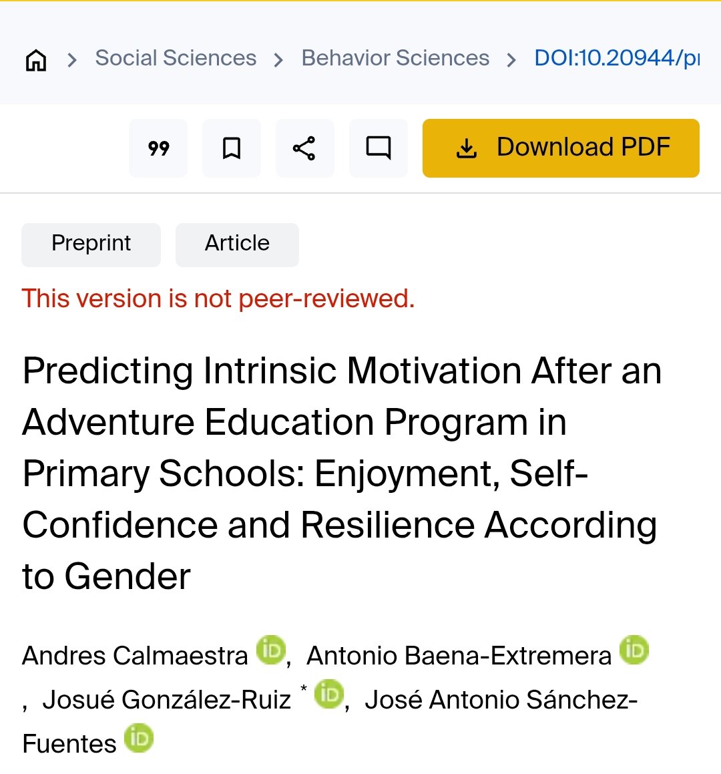
Task: Click the corresponding author asterisk
Action: (304, 688)
